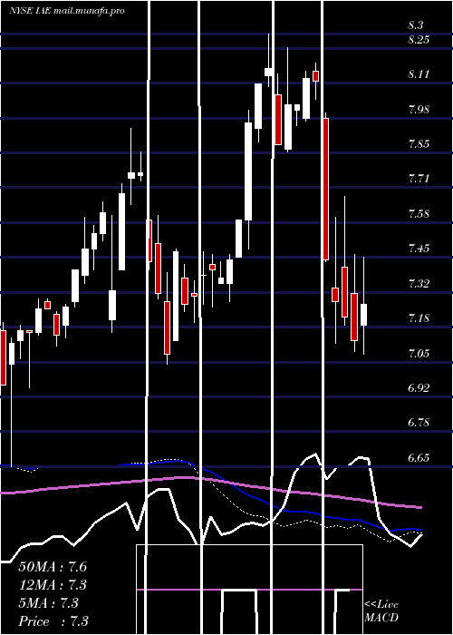
Task: Click the 8.3 price axis label
Action: [x=416, y=25]
